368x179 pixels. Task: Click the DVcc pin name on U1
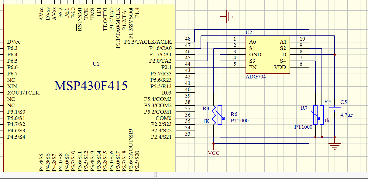(x=14, y=42)
